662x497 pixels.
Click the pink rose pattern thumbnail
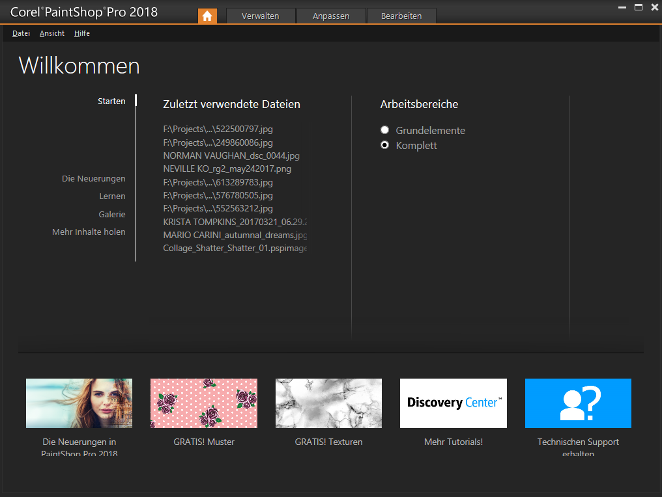click(x=204, y=403)
